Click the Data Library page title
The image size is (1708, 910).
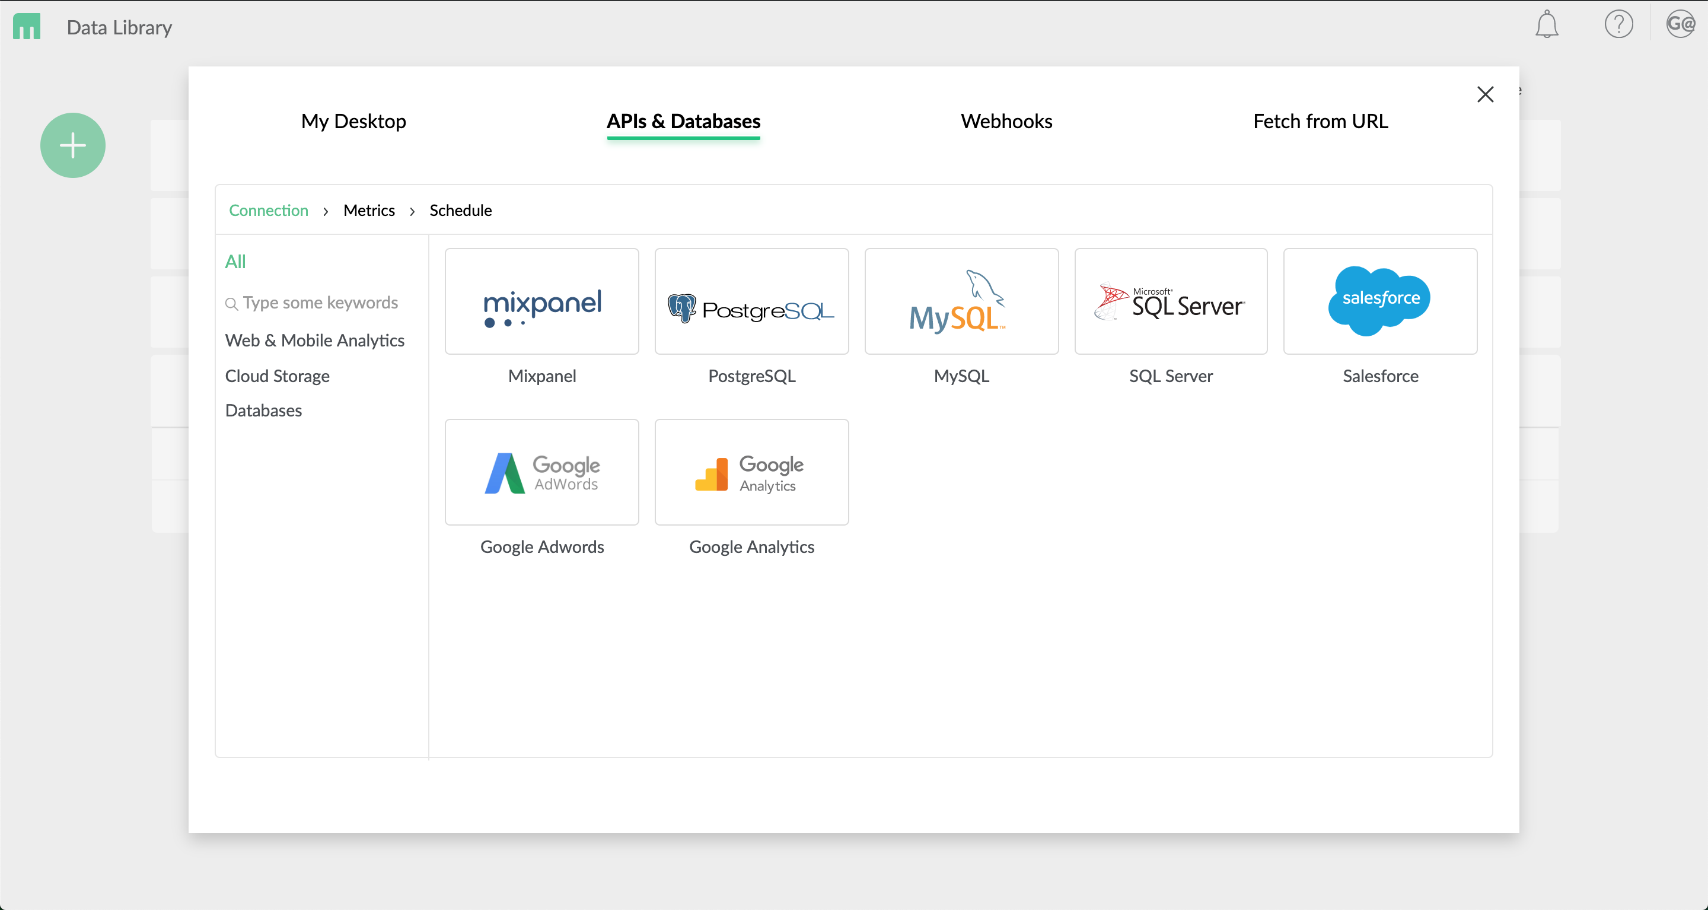point(119,27)
